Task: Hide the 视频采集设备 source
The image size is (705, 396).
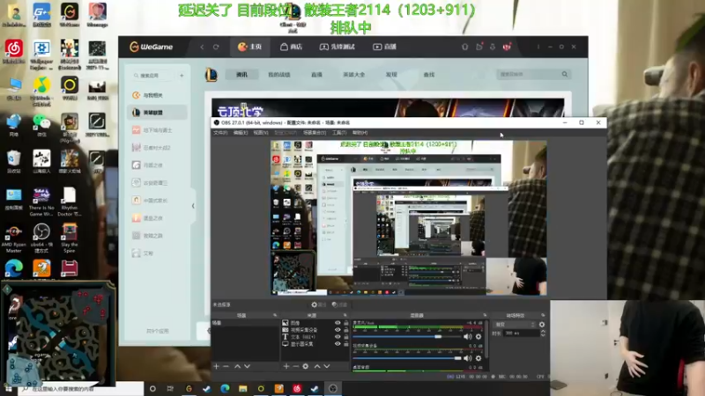Action: click(338, 329)
